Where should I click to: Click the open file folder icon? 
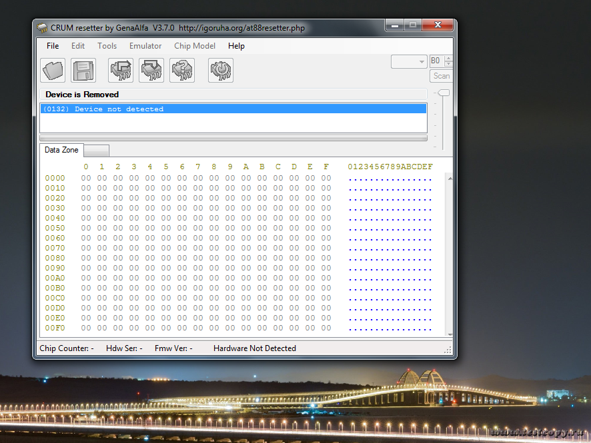[53, 71]
